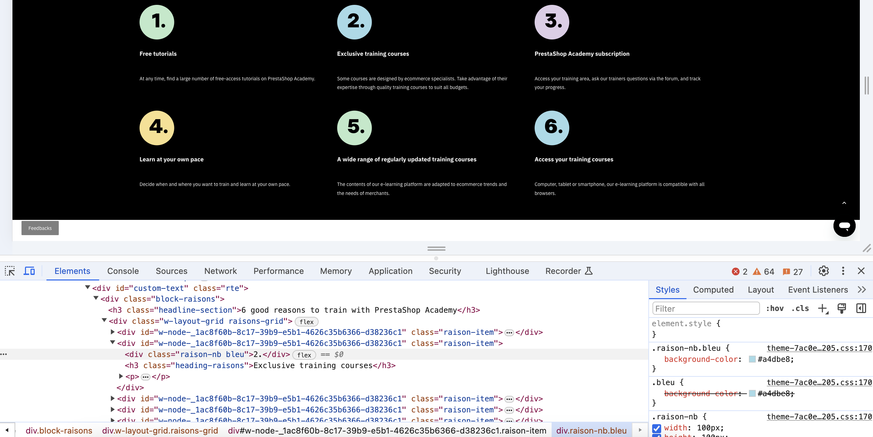Collapse the w-layout-grid raisons-grid node
This screenshot has width=873, height=437.
104,320
